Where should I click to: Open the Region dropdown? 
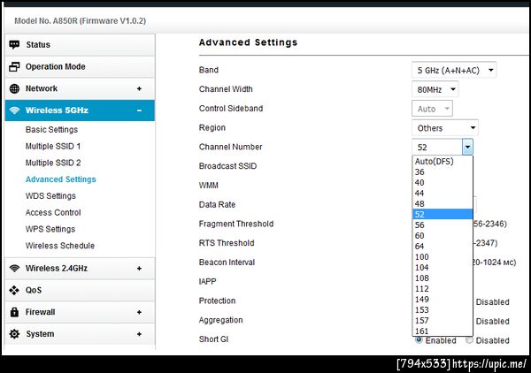click(445, 128)
